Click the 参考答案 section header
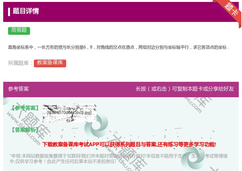 [18, 89]
